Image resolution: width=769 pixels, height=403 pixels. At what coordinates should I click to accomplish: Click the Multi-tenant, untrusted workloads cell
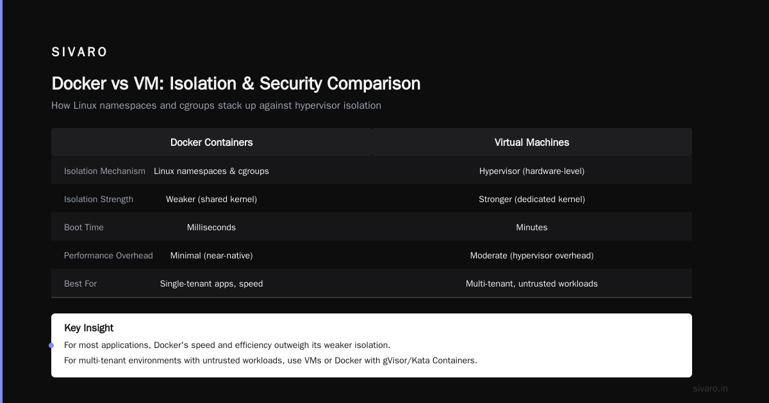[x=532, y=284]
